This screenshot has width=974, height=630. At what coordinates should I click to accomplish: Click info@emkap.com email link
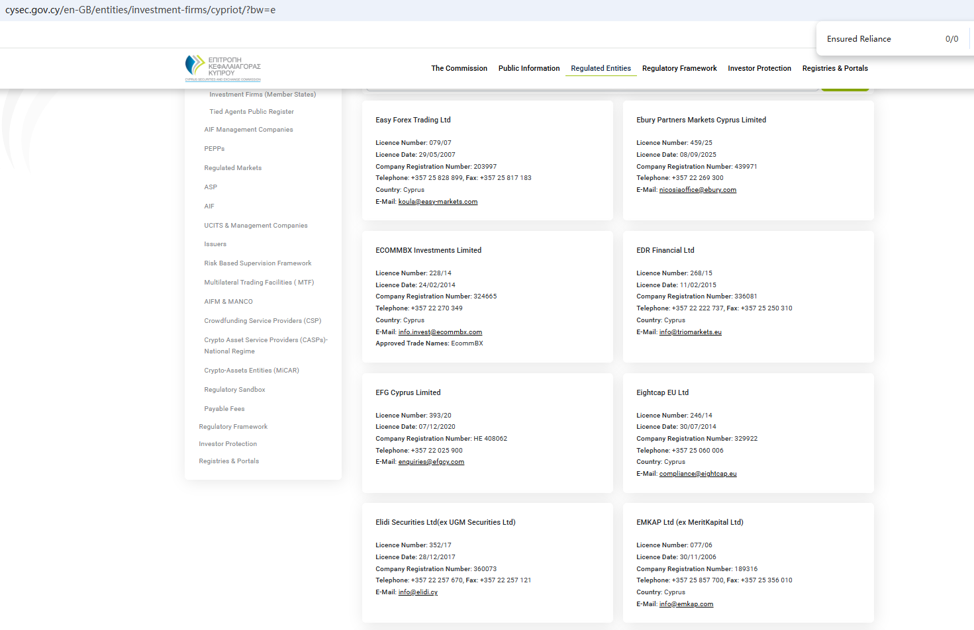[686, 604]
